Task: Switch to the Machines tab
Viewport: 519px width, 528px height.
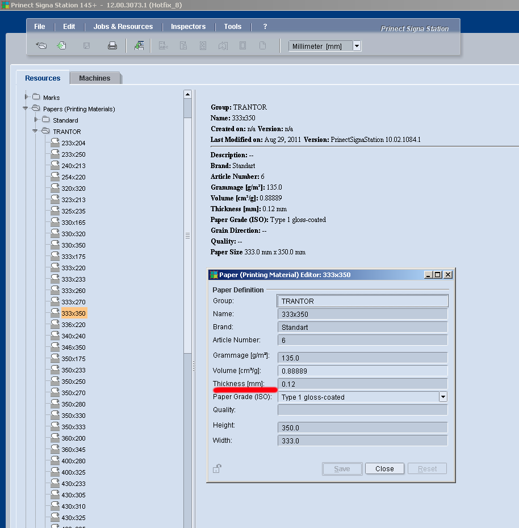Action: click(95, 78)
